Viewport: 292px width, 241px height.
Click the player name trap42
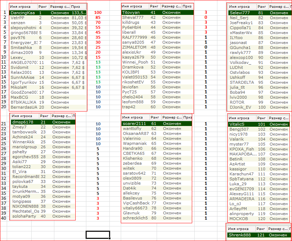pos(129,107)
